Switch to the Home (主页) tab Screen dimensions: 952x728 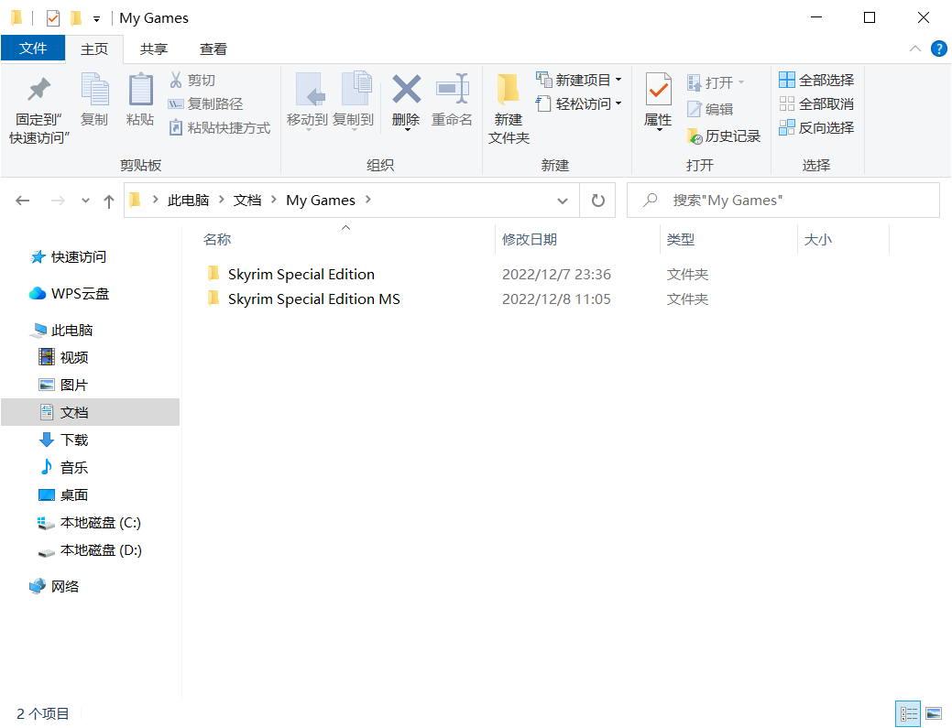click(x=94, y=49)
